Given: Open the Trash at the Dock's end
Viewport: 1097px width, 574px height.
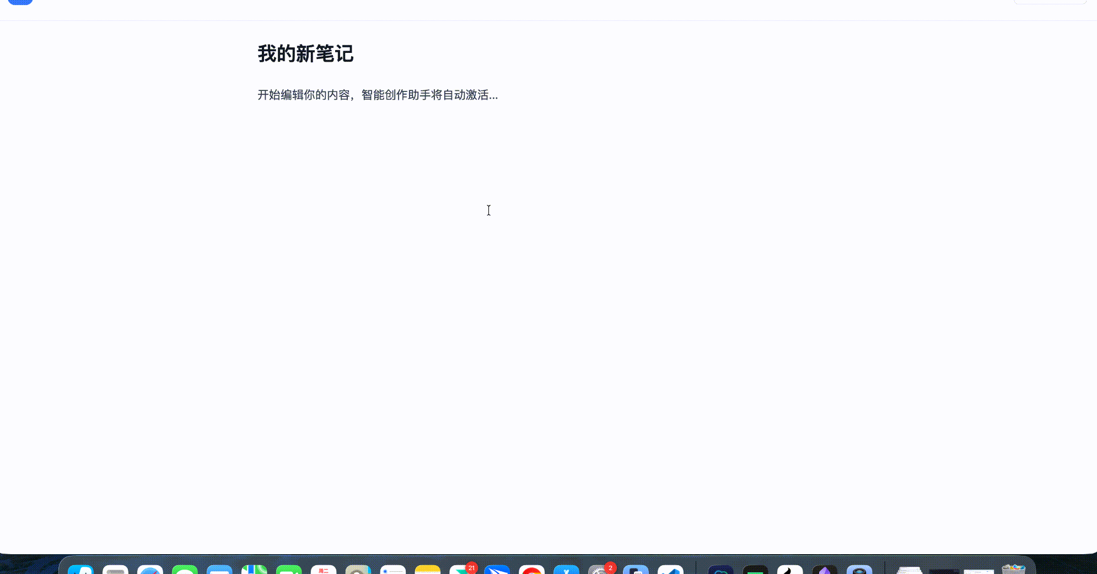Looking at the screenshot, I should (x=1015, y=568).
